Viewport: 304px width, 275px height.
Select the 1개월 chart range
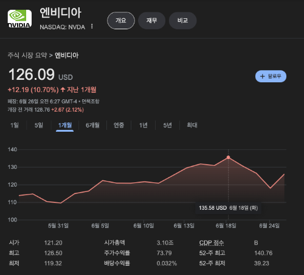(x=65, y=125)
